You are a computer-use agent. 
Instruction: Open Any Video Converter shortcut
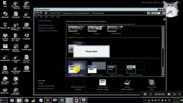[5, 81]
